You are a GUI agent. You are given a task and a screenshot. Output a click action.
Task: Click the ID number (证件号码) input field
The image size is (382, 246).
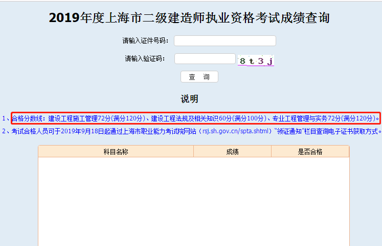(x=224, y=40)
